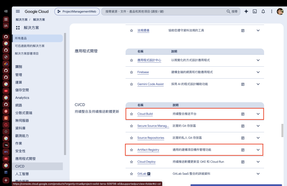Star the Secure Source Manager product
The image size is (287, 186).
[131, 126]
